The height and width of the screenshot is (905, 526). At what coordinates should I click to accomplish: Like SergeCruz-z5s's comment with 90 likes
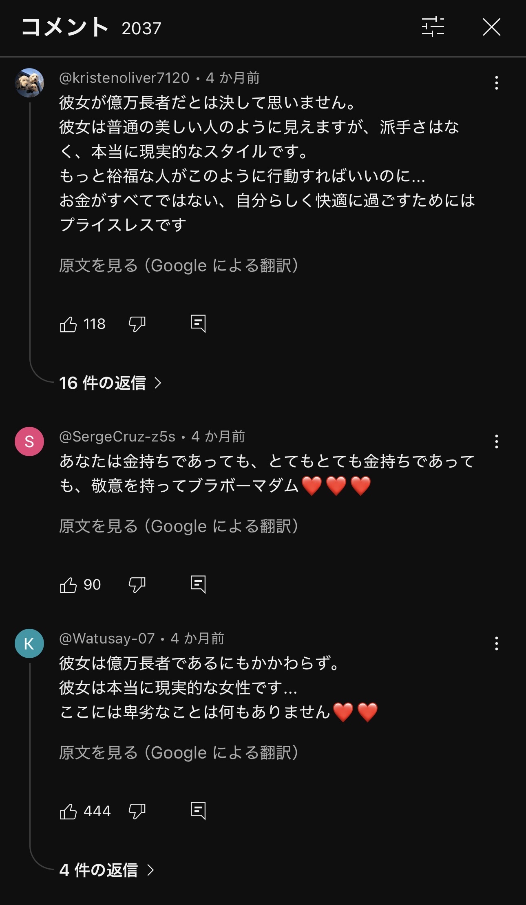point(69,585)
